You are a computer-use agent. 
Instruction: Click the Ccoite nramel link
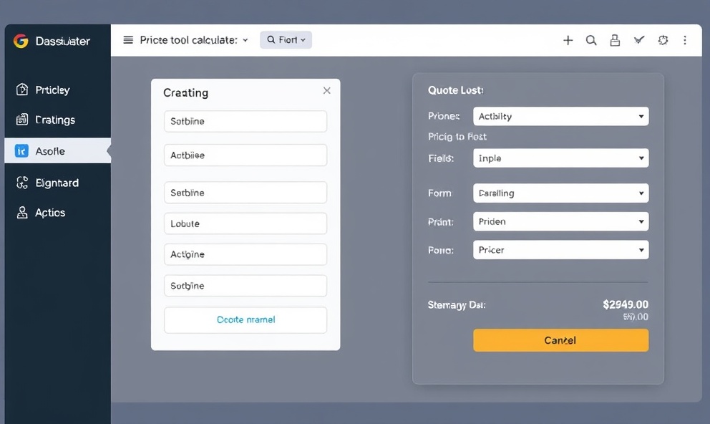tap(245, 320)
